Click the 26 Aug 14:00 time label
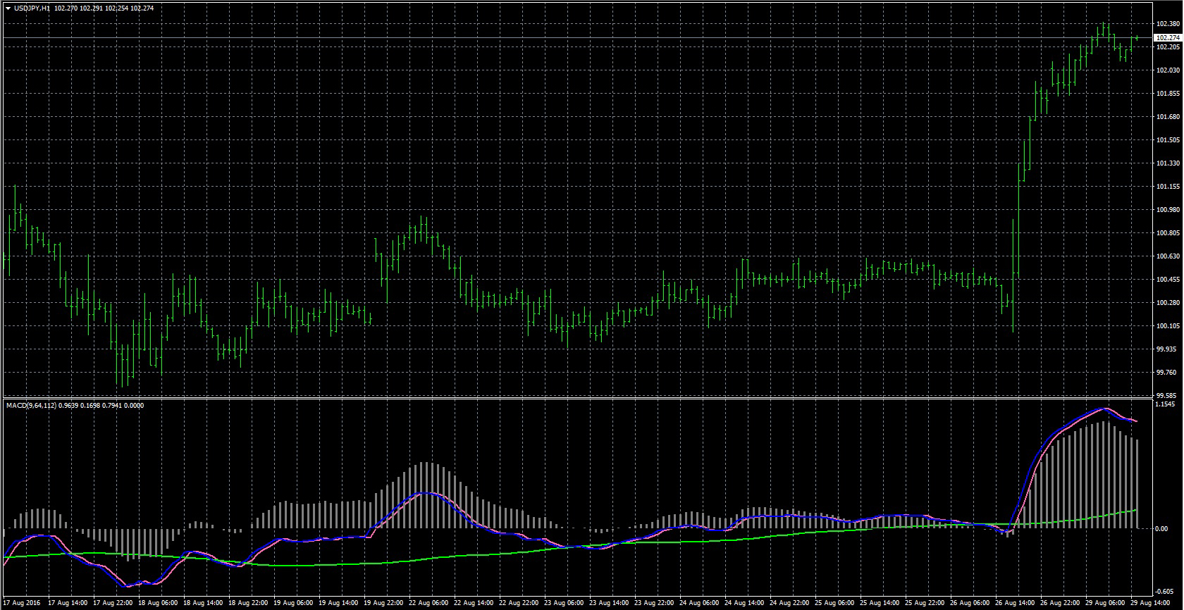This screenshot has width=1184, height=610. click(x=1015, y=604)
